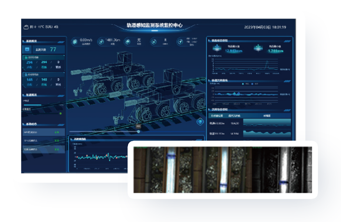Click the sparkline in the 184.99 table row

click(x=267, y=123)
